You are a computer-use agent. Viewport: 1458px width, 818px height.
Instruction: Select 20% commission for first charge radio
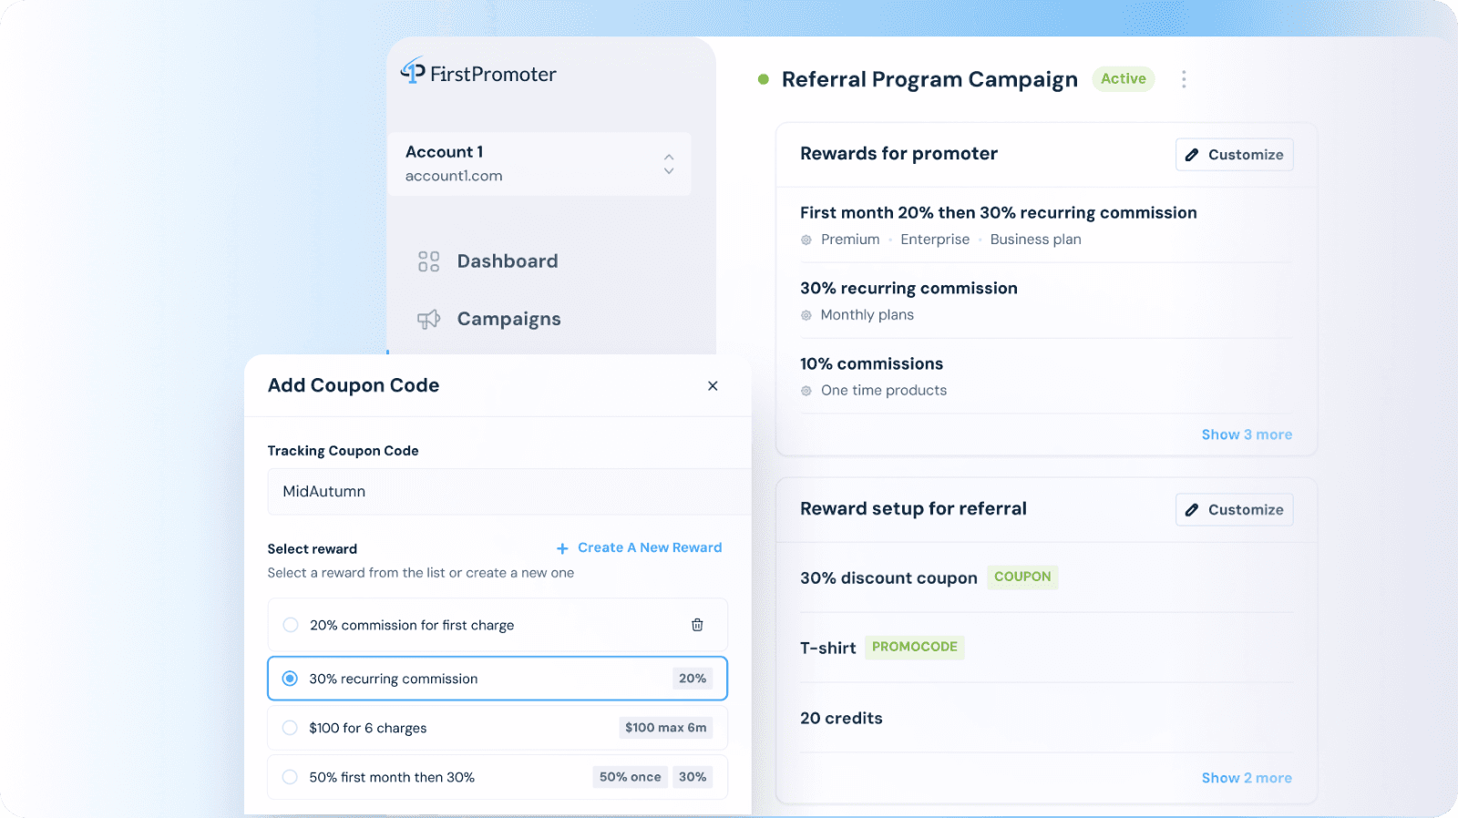(291, 625)
